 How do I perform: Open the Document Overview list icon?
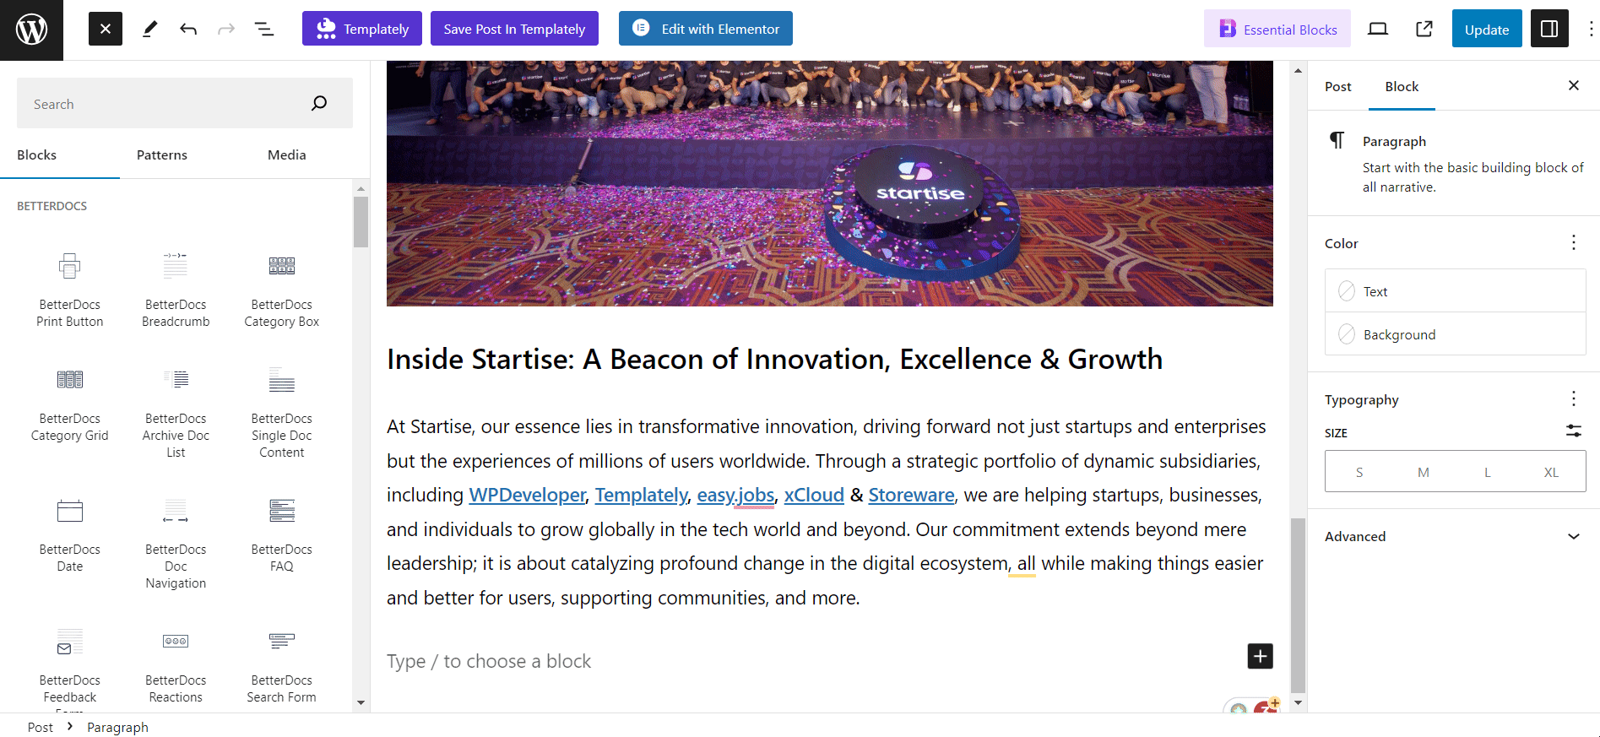click(x=264, y=30)
